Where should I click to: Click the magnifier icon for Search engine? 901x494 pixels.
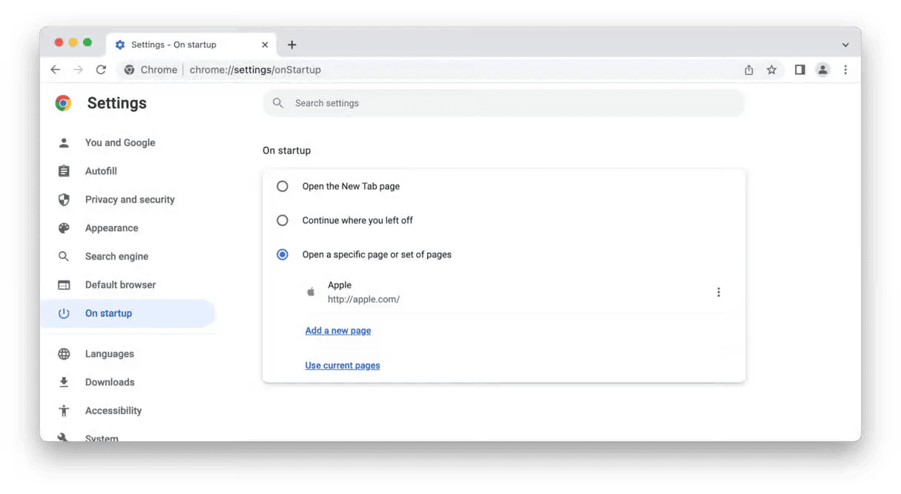tap(64, 256)
